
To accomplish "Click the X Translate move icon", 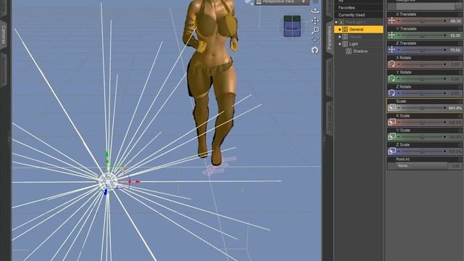I will click(x=391, y=20).
